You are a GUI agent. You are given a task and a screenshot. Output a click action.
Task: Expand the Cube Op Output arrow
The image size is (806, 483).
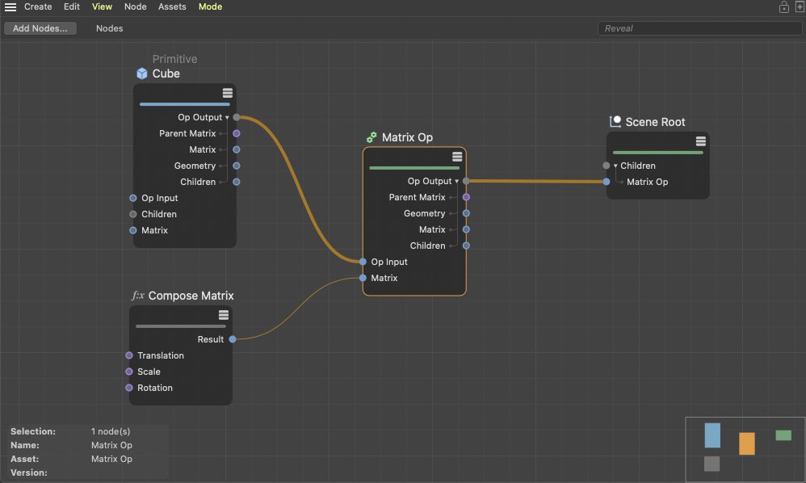227,118
